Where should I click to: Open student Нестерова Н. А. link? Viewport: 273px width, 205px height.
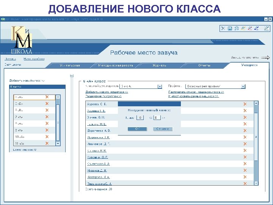98,177
